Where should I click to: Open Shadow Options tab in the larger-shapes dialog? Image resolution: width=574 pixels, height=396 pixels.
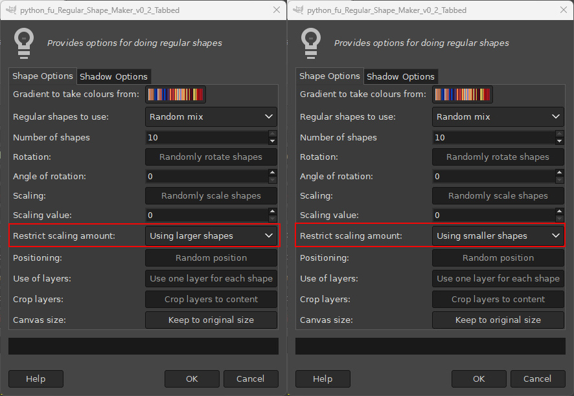coord(113,76)
